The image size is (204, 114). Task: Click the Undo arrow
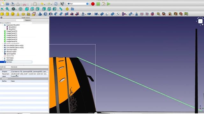pos(42,4)
